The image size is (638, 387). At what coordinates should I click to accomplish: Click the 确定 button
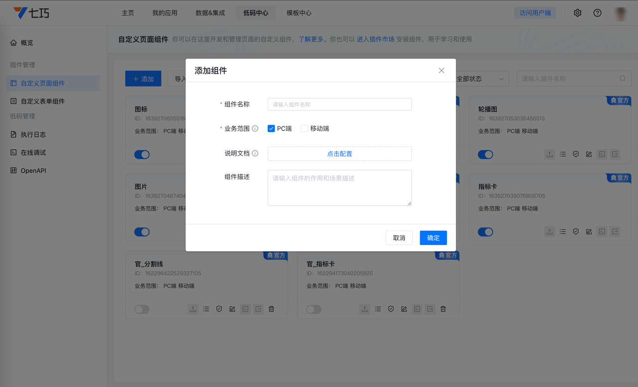coord(433,238)
